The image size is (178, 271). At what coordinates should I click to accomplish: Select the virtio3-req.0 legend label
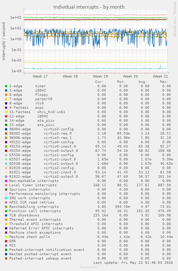pos(58,134)
